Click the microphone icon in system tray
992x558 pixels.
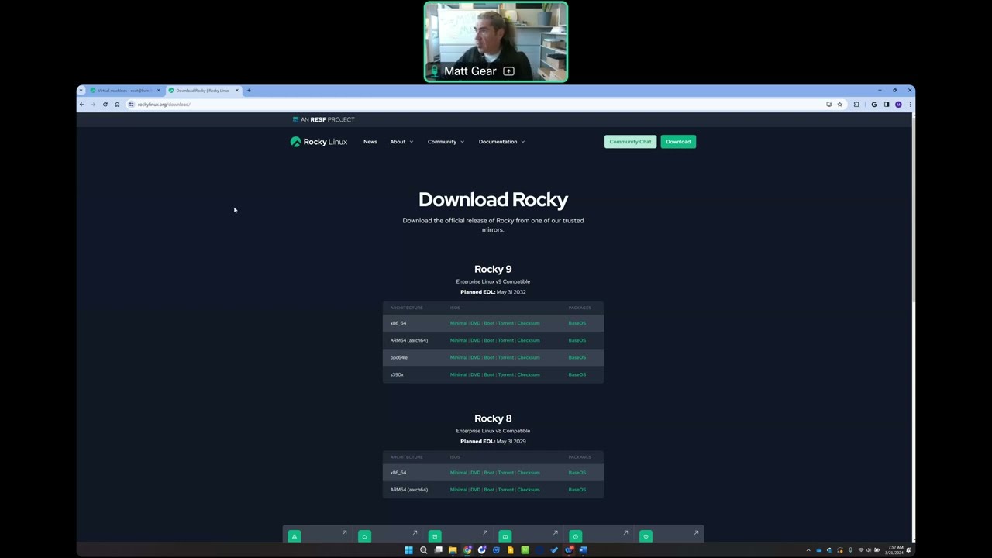click(x=850, y=550)
